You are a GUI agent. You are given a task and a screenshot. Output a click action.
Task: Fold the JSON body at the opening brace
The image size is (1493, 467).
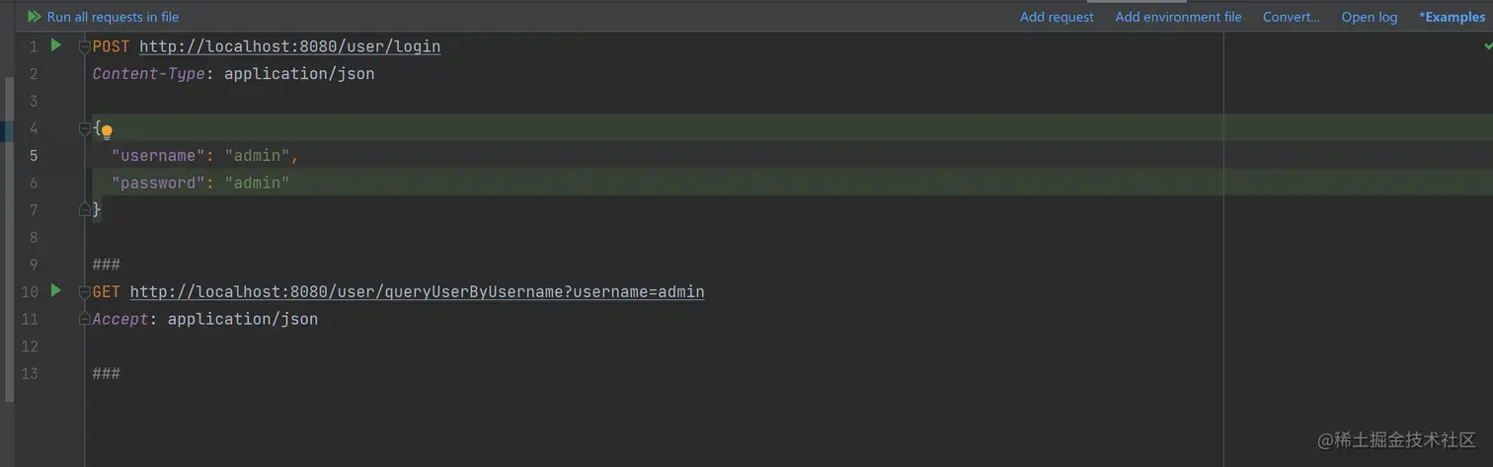[85, 128]
